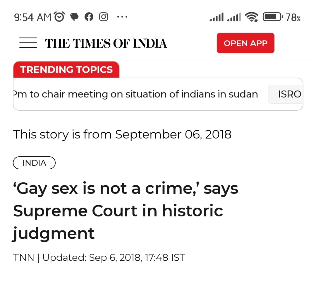Viewport: 316px width, 282px height.
Task: Tap the second SIM signal bars
Action: (234, 17)
